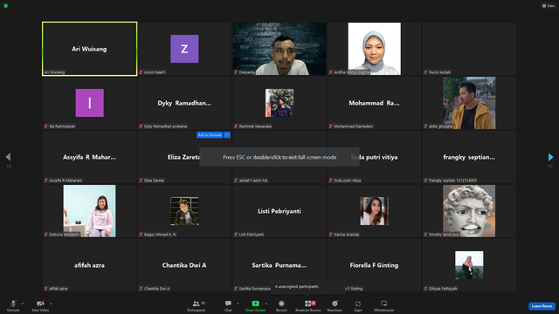Start recording with the Record button
The height and width of the screenshot is (314, 559).
click(x=281, y=305)
